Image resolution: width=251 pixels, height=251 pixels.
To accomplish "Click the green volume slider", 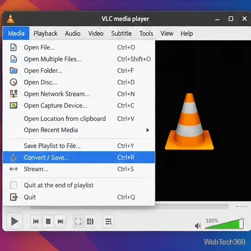I will [224, 224].
